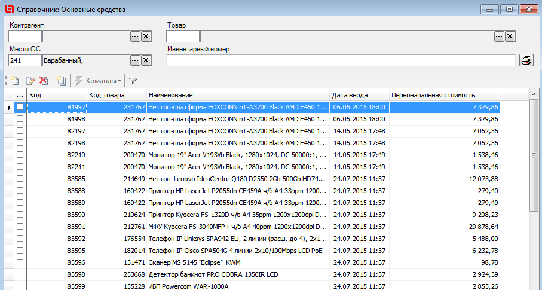This screenshot has width=542, height=290.
Task: Tick the checkbox for row 82211
Action: click(20, 166)
